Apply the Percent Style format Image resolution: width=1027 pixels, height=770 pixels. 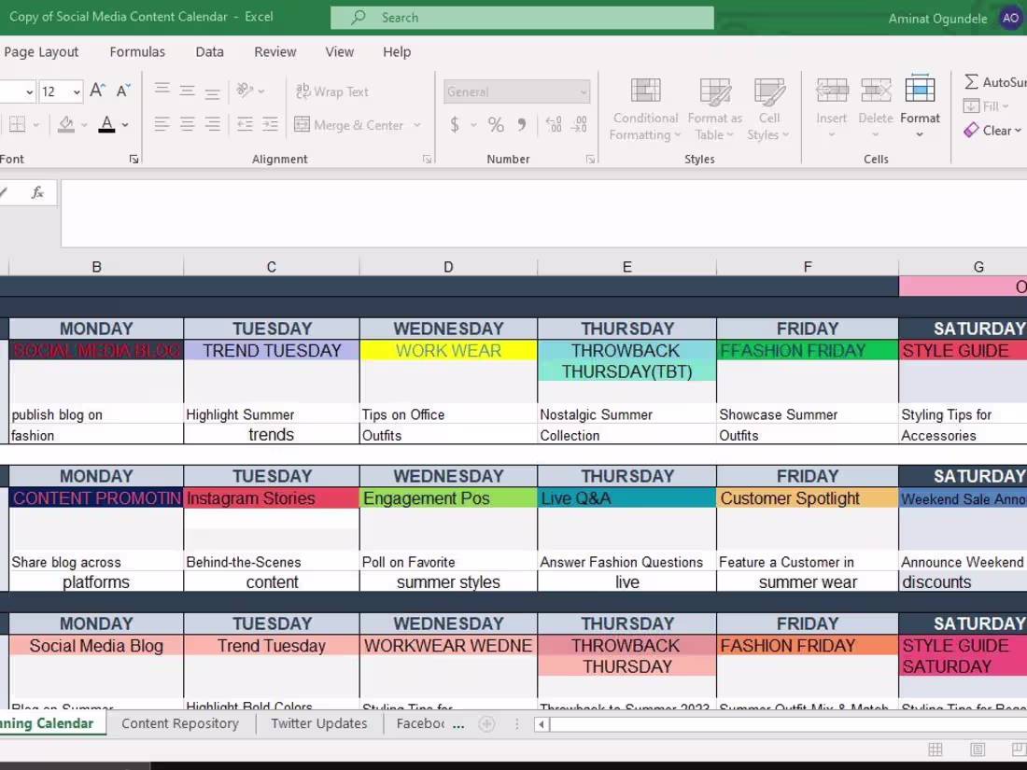496,122
